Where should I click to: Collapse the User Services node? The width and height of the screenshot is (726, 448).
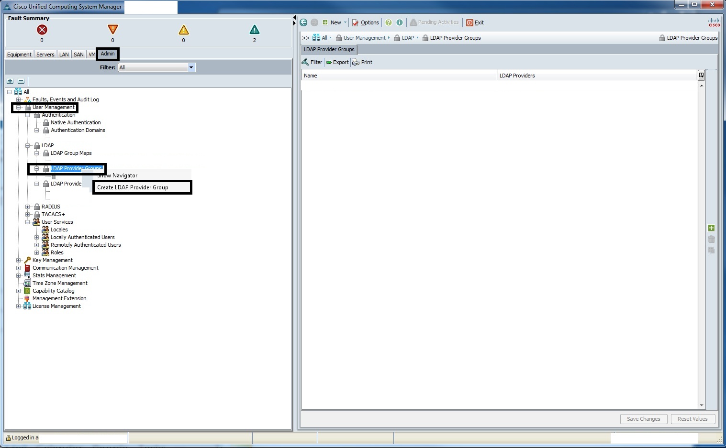28,222
